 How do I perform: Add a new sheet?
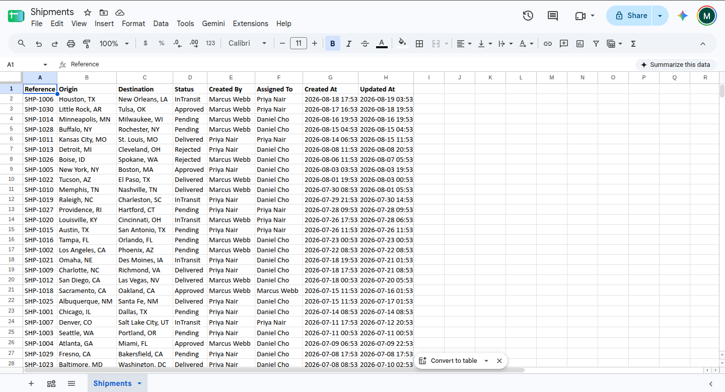click(31, 383)
